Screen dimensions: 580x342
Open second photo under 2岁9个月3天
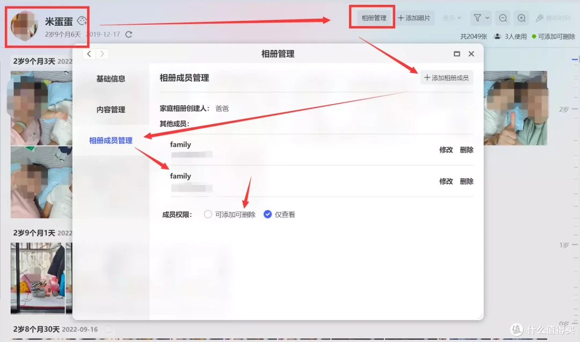41,182
